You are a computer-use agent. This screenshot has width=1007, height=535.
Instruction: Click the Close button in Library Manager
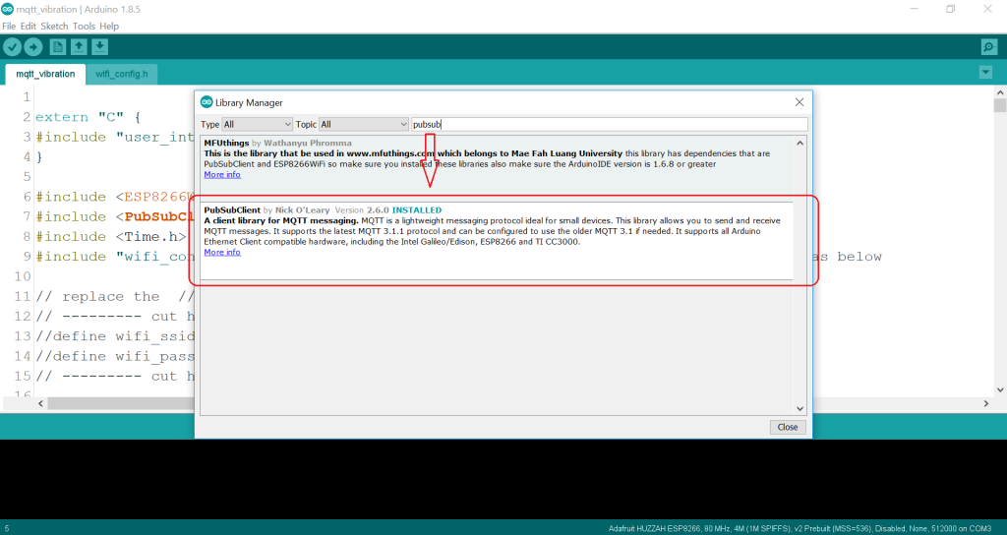point(788,428)
